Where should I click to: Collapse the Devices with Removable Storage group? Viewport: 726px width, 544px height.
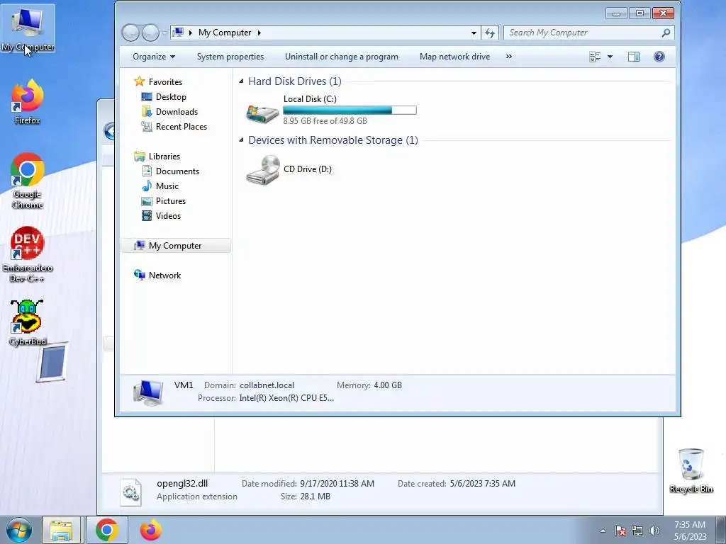pos(241,140)
